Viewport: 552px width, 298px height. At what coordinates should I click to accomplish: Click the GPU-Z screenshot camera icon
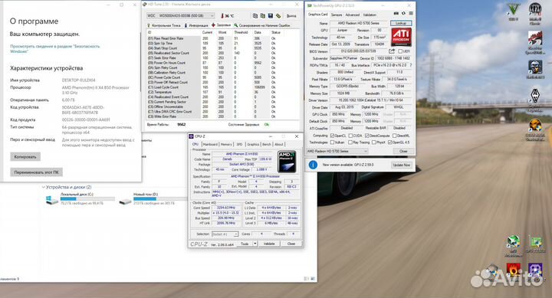coord(396,13)
